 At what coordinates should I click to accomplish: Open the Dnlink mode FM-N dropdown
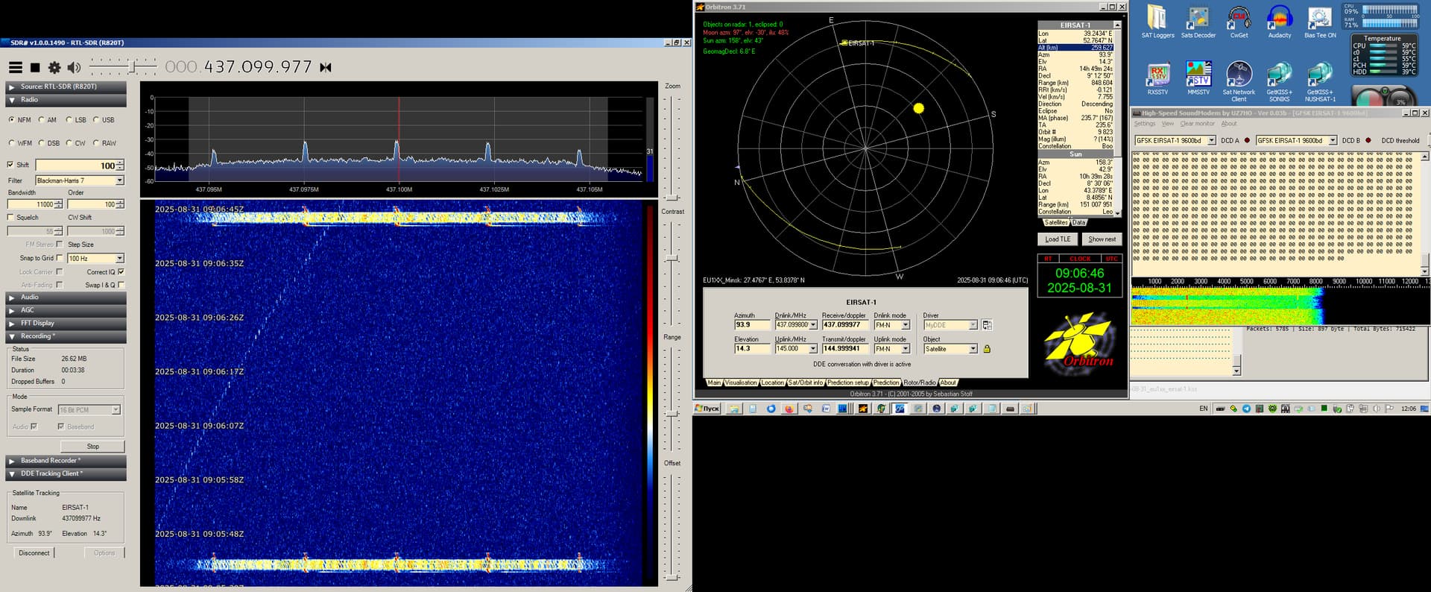(x=906, y=325)
